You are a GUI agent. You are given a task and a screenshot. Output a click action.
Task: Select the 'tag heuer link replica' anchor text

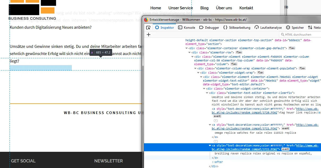(x=297, y=113)
